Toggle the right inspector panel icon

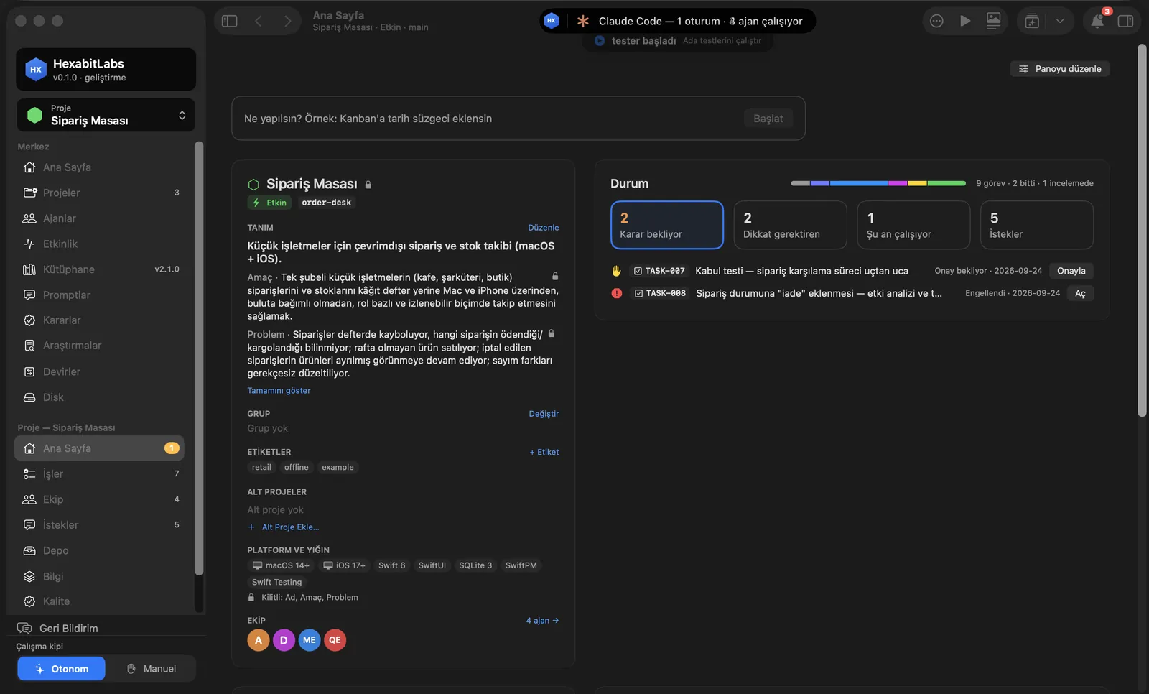click(1126, 22)
